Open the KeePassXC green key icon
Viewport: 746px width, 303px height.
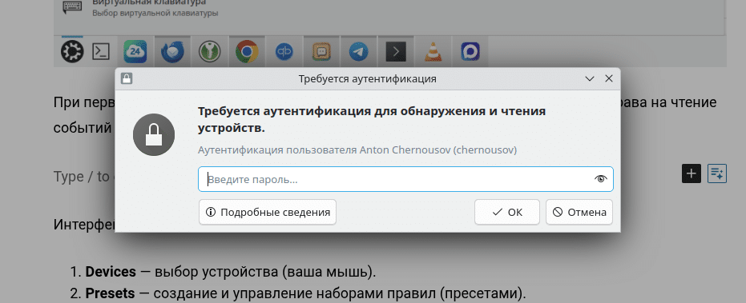210,51
